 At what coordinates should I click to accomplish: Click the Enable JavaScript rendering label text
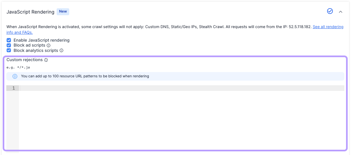(41, 40)
